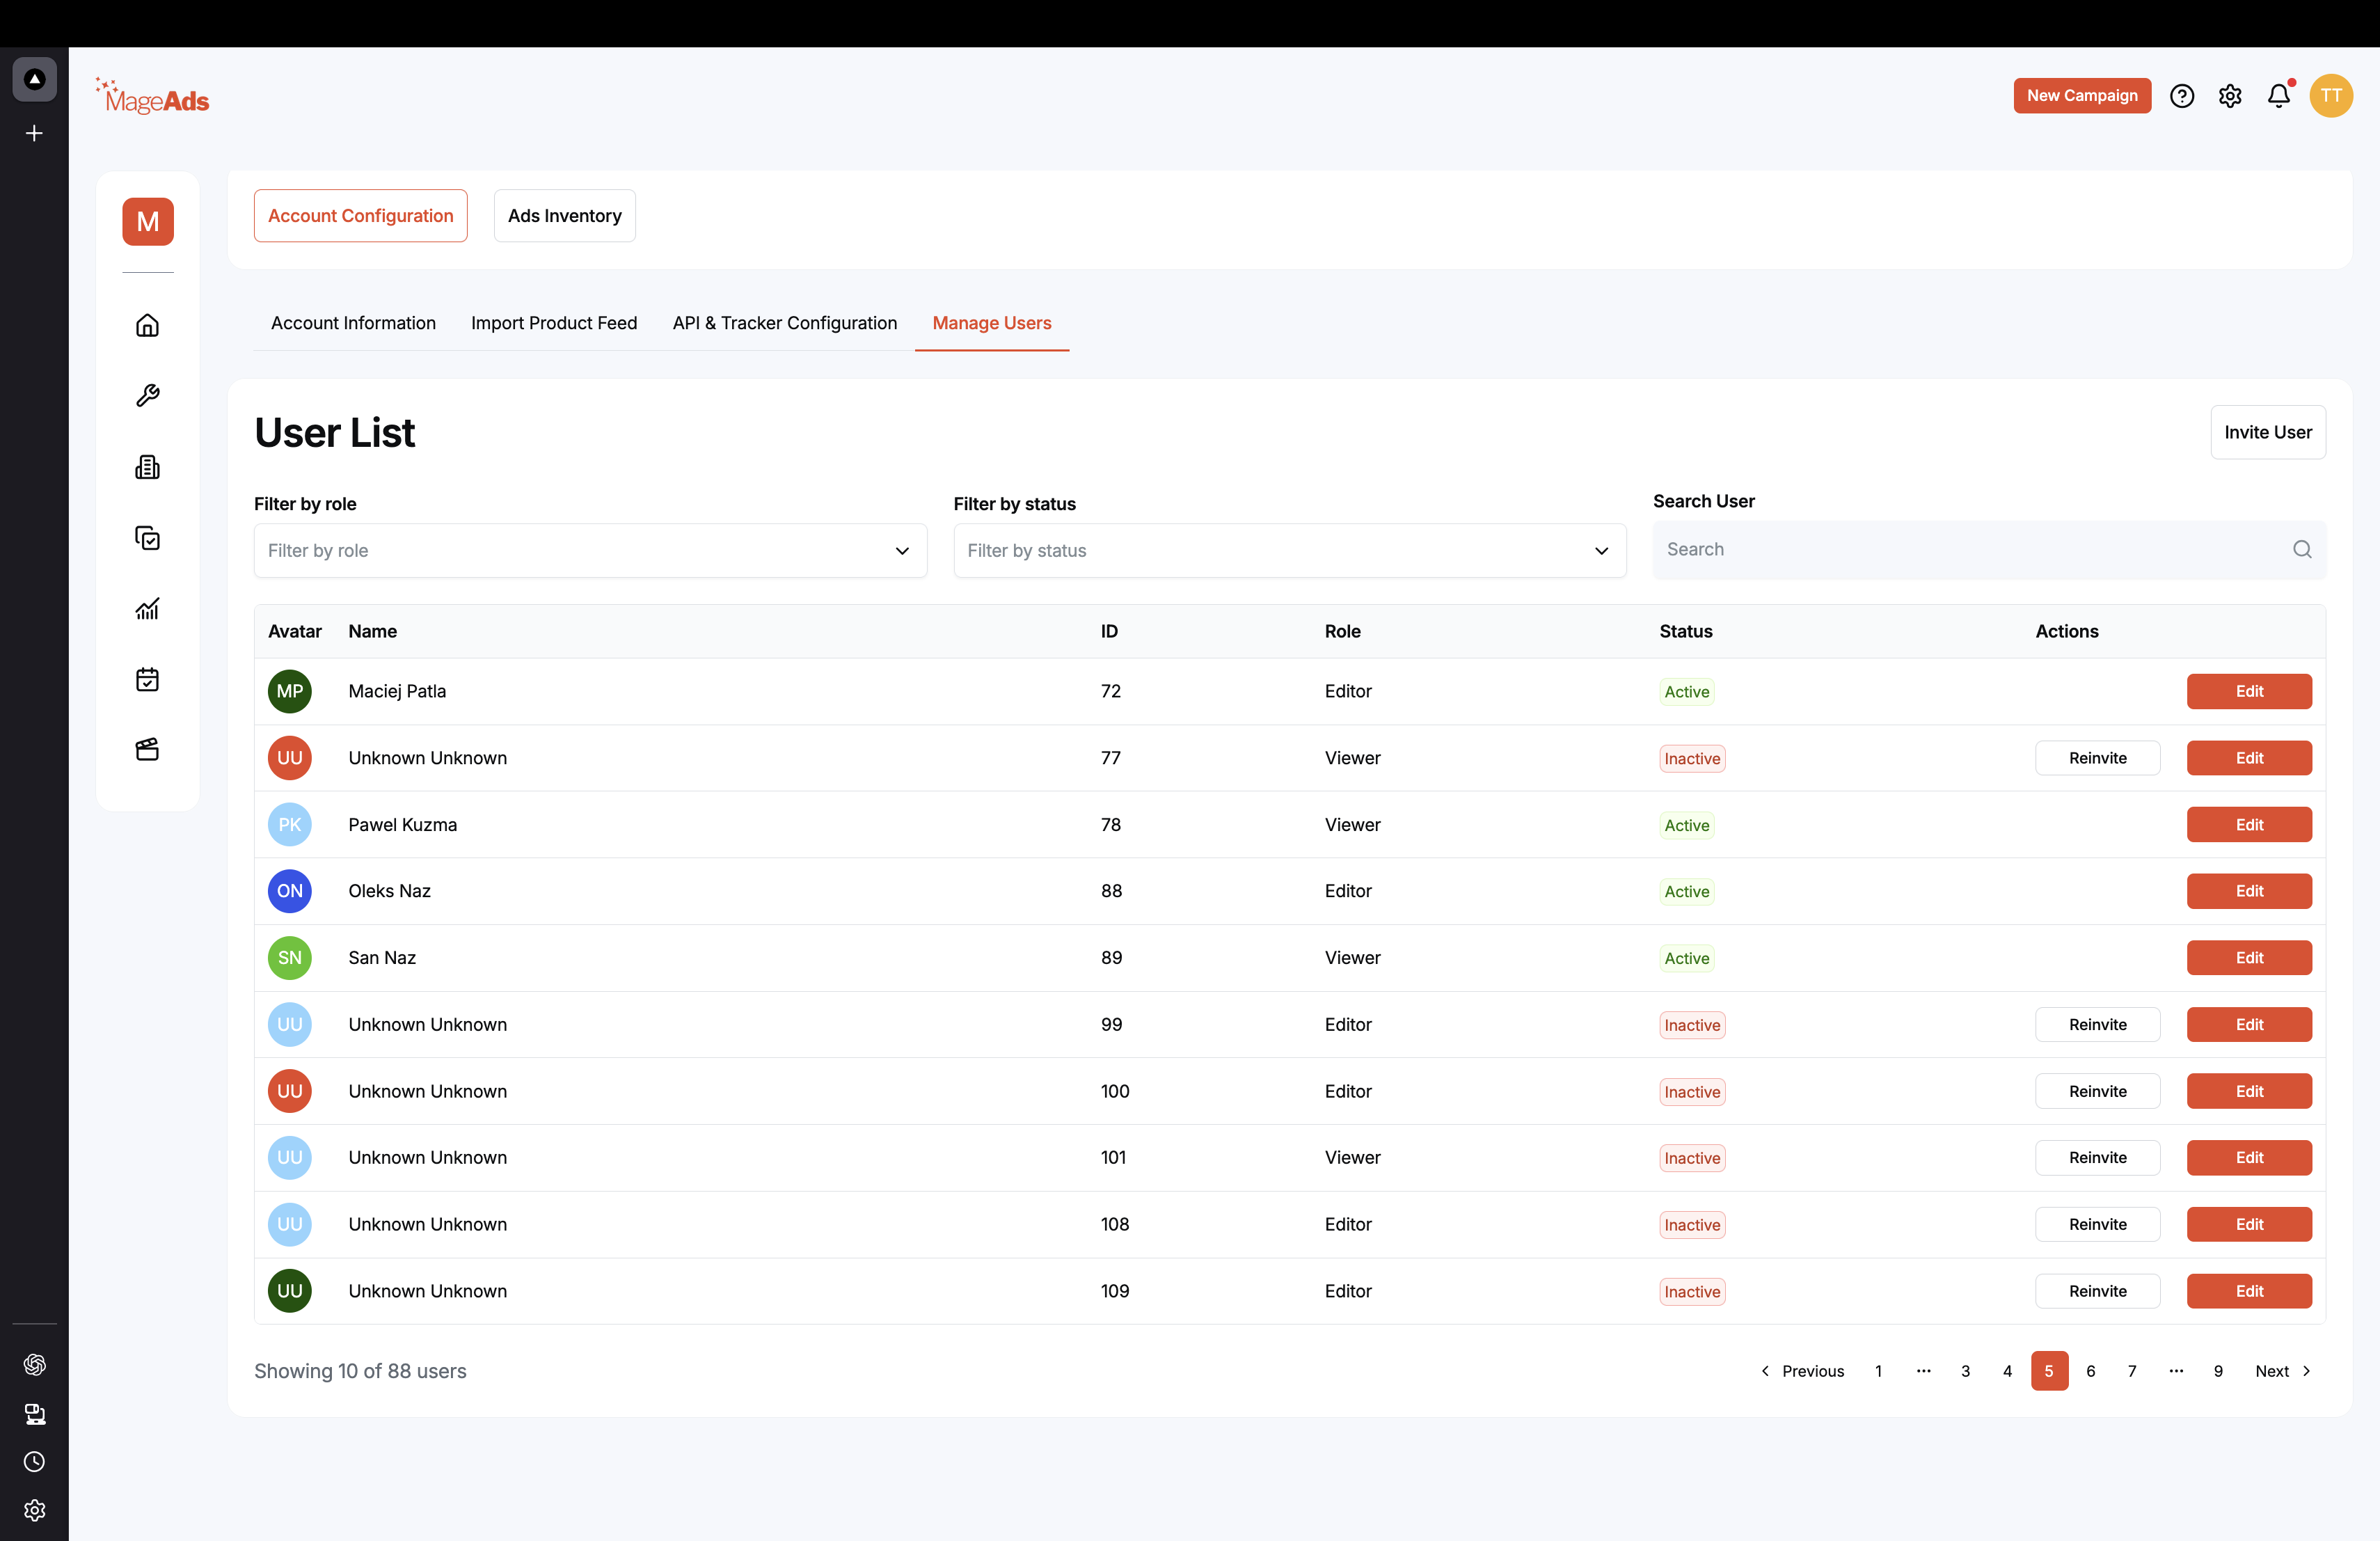The image size is (2380, 1541).
Task: Reinvite the user with ID 77
Action: pos(2097,758)
